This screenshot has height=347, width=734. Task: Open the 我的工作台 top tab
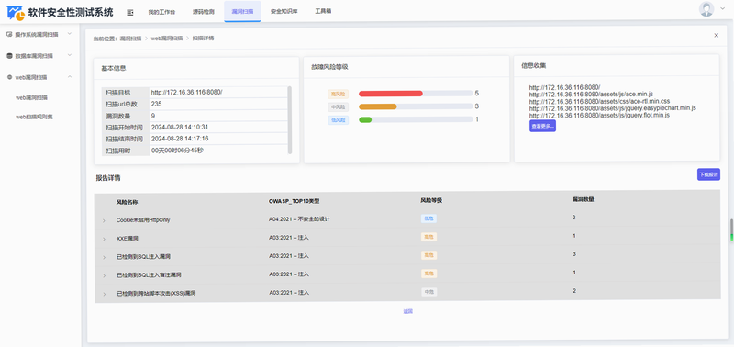click(x=162, y=12)
